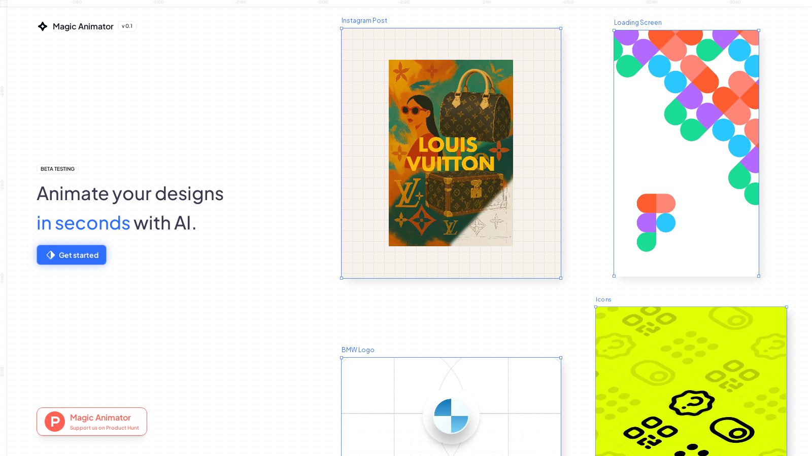Select the Loading Screen frame label
The image size is (812, 456).
pyautogui.click(x=637, y=22)
